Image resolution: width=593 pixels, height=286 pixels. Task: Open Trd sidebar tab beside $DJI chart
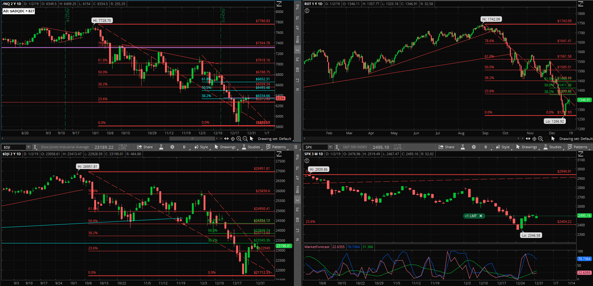297,157
